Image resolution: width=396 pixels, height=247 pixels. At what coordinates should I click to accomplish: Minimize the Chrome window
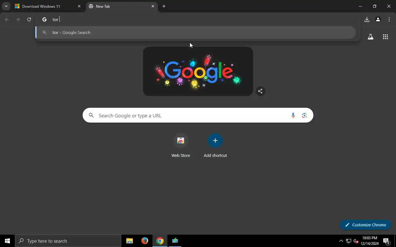tap(360, 6)
